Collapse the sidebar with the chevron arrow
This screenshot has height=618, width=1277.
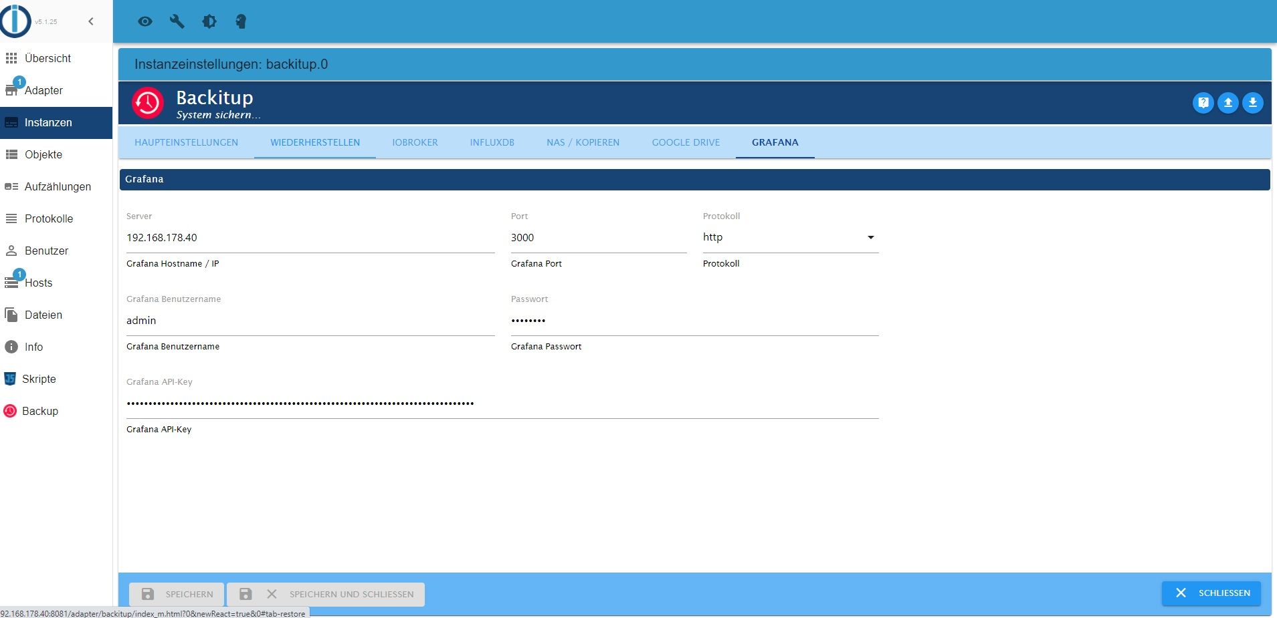(91, 21)
